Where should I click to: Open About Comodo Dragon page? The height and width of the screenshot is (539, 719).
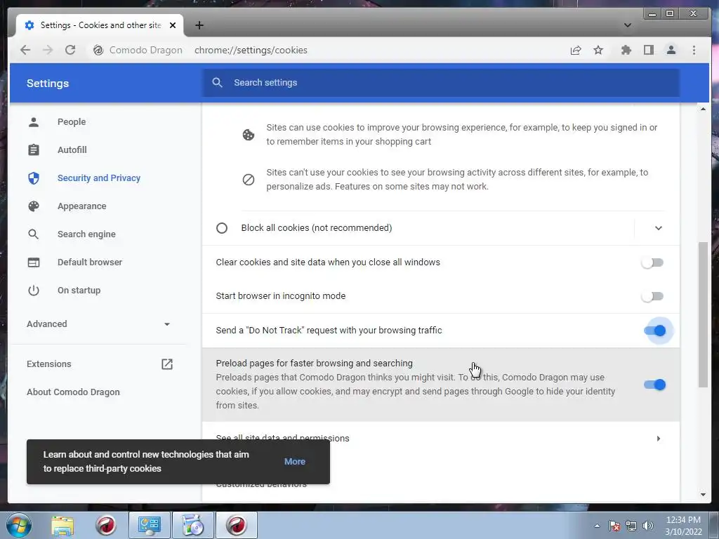point(73,392)
